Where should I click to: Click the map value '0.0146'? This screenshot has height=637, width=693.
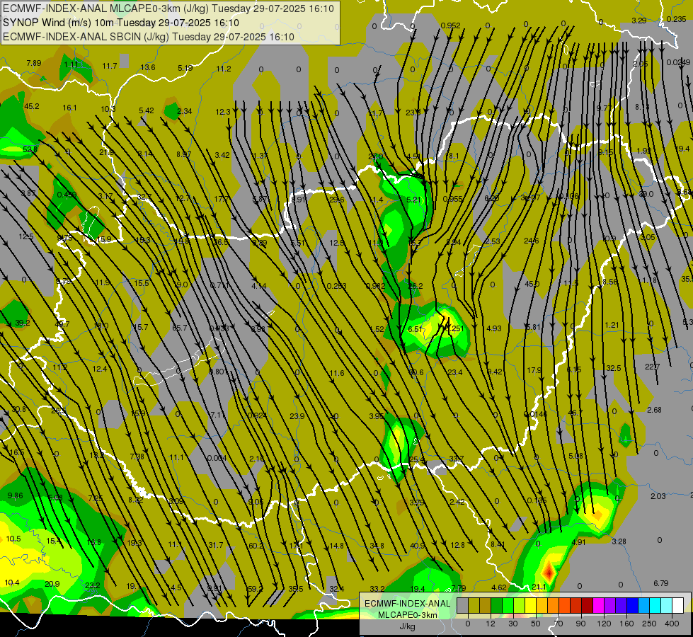coord(535,415)
